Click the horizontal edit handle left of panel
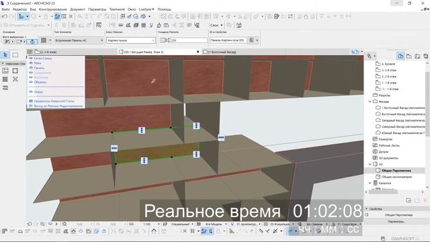The width and height of the screenshot is (430, 242). click(114, 148)
